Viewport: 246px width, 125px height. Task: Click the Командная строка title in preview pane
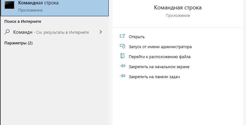pyautogui.click(x=178, y=7)
